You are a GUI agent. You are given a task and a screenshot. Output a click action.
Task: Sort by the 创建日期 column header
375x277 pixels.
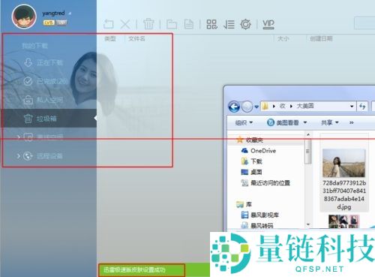pyautogui.click(x=321, y=38)
